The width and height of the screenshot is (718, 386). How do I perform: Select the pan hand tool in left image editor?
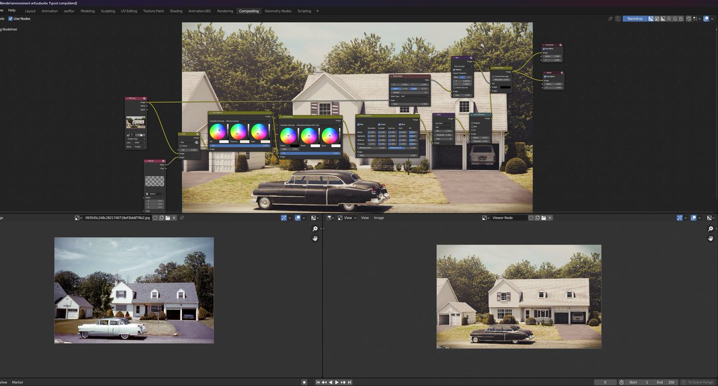315,238
